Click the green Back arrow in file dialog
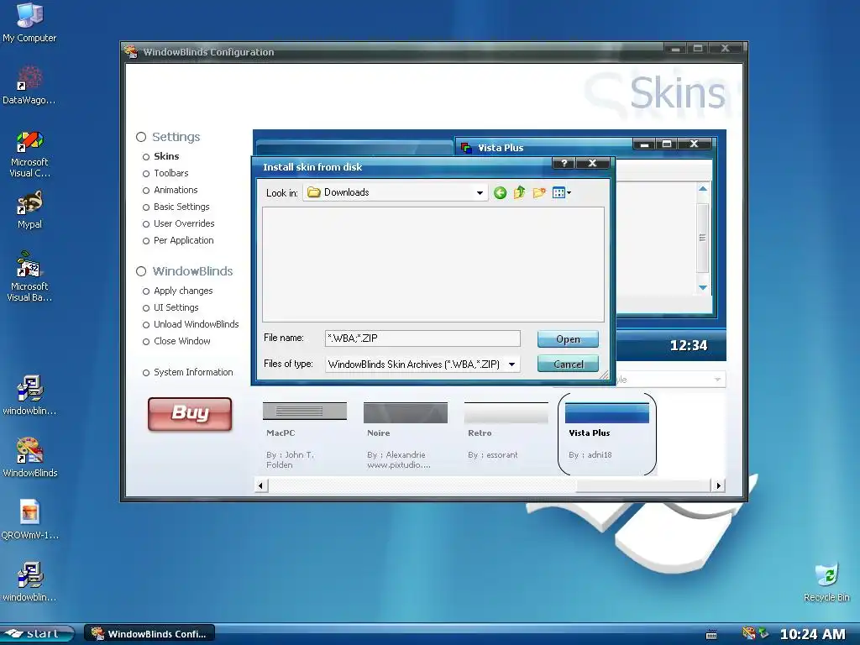 point(500,192)
